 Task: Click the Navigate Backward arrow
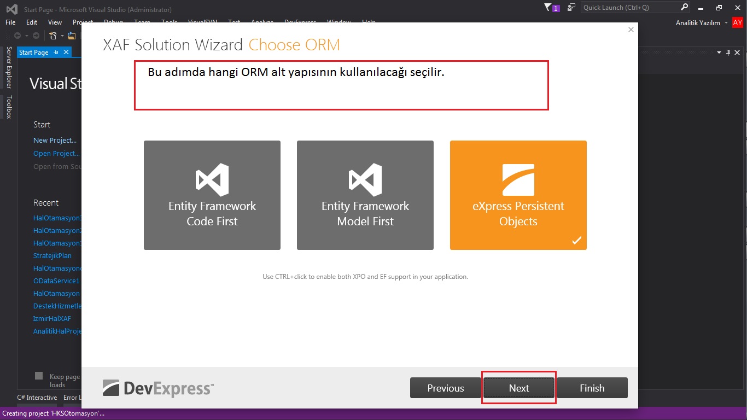18,36
